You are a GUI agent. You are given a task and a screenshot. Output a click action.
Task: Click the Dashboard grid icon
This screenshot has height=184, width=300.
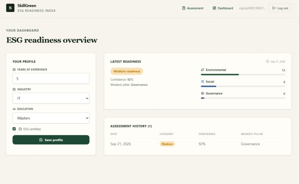pos(214,8)
